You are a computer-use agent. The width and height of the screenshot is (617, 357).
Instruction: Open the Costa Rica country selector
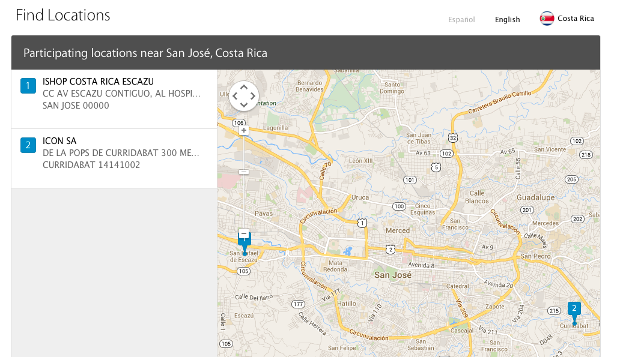pos(567,19)
